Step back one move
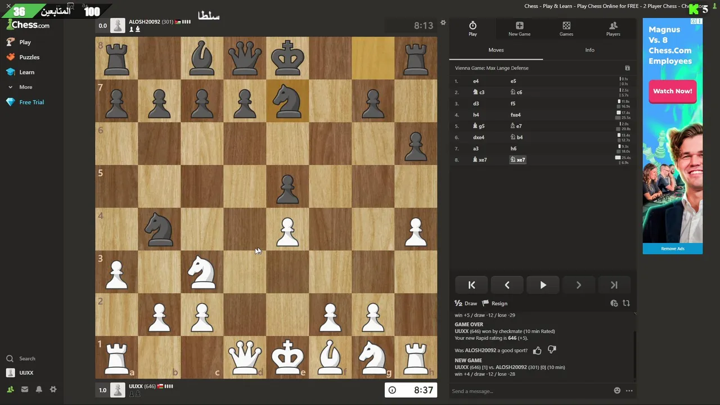Screen dimensions: 720x405 [507, 285]
